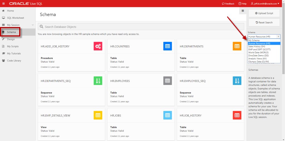
Task: Click HR.ADD_JOB_HISTORY pink gears icon
Action: pos(98,46)
